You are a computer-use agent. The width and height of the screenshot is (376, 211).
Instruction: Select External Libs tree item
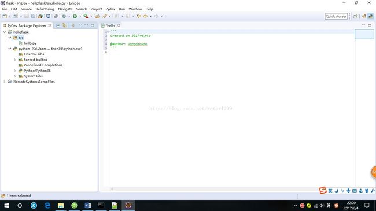(x=34, y=54)
